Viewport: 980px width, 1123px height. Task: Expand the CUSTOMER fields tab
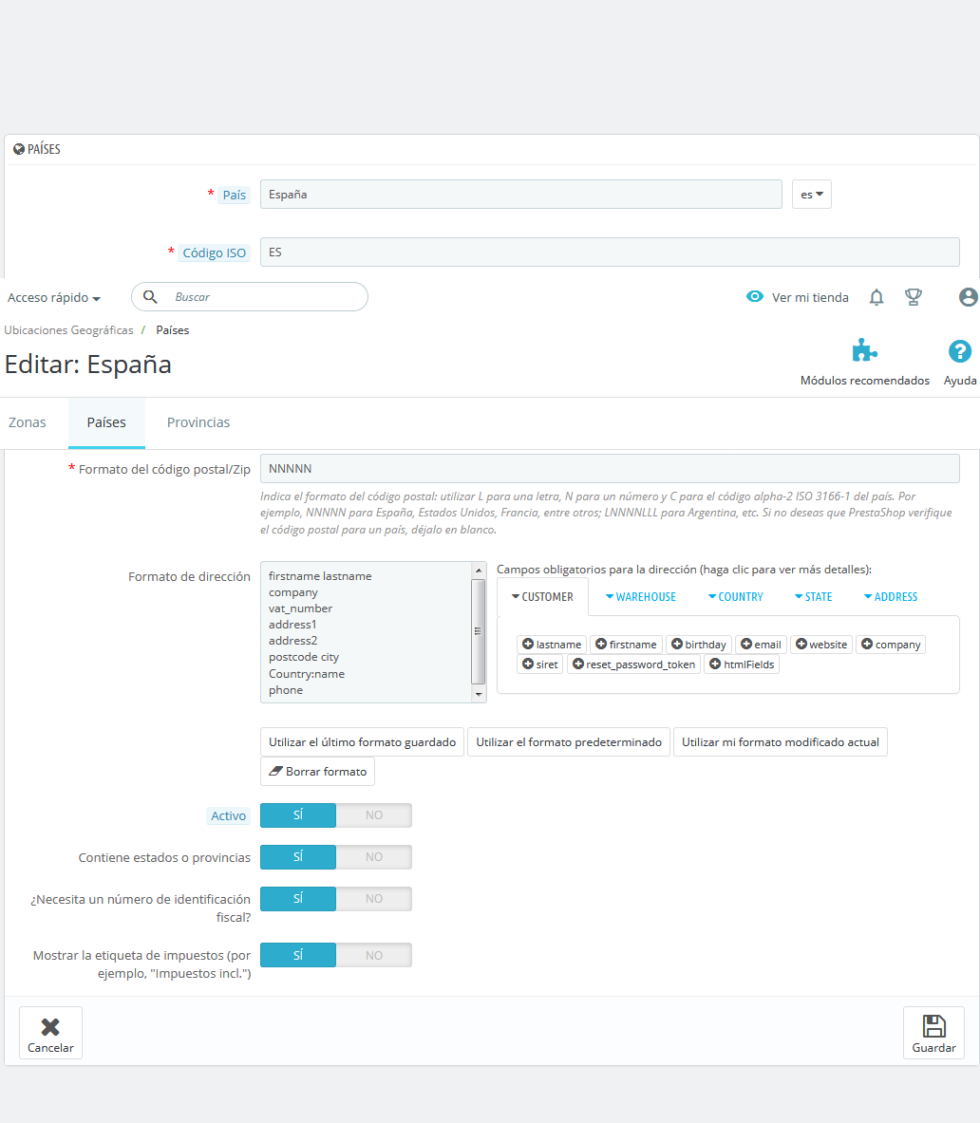pyautogui.click(x=542, y=596)
